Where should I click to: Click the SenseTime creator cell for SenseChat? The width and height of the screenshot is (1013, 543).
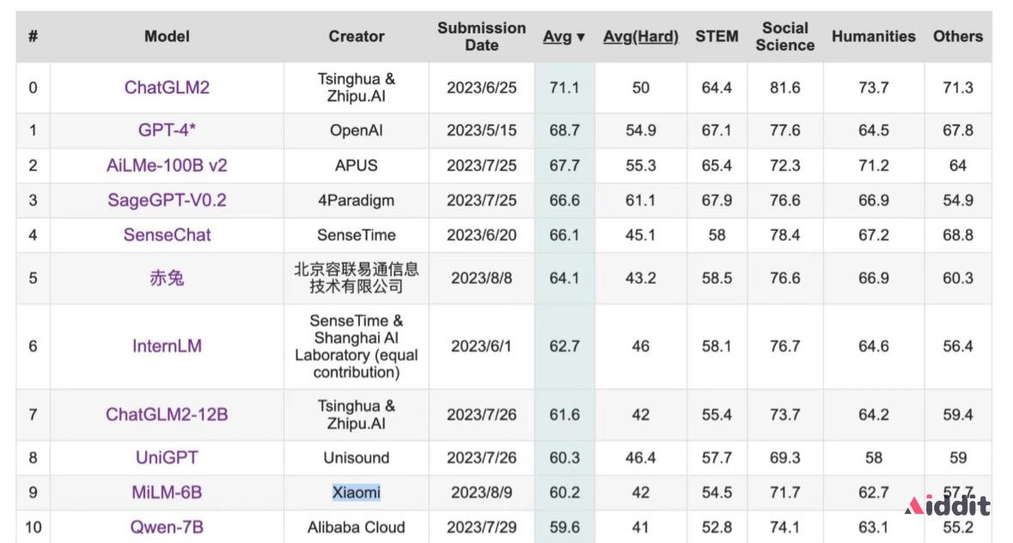(356, 235)
